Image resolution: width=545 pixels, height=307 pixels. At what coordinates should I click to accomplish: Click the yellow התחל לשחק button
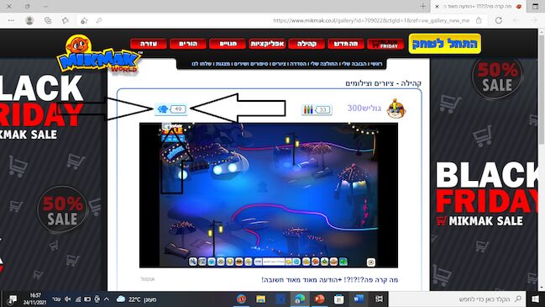(445, 44)
